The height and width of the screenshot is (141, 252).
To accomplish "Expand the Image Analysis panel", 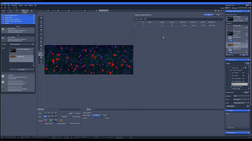I will tap(18, 17).
